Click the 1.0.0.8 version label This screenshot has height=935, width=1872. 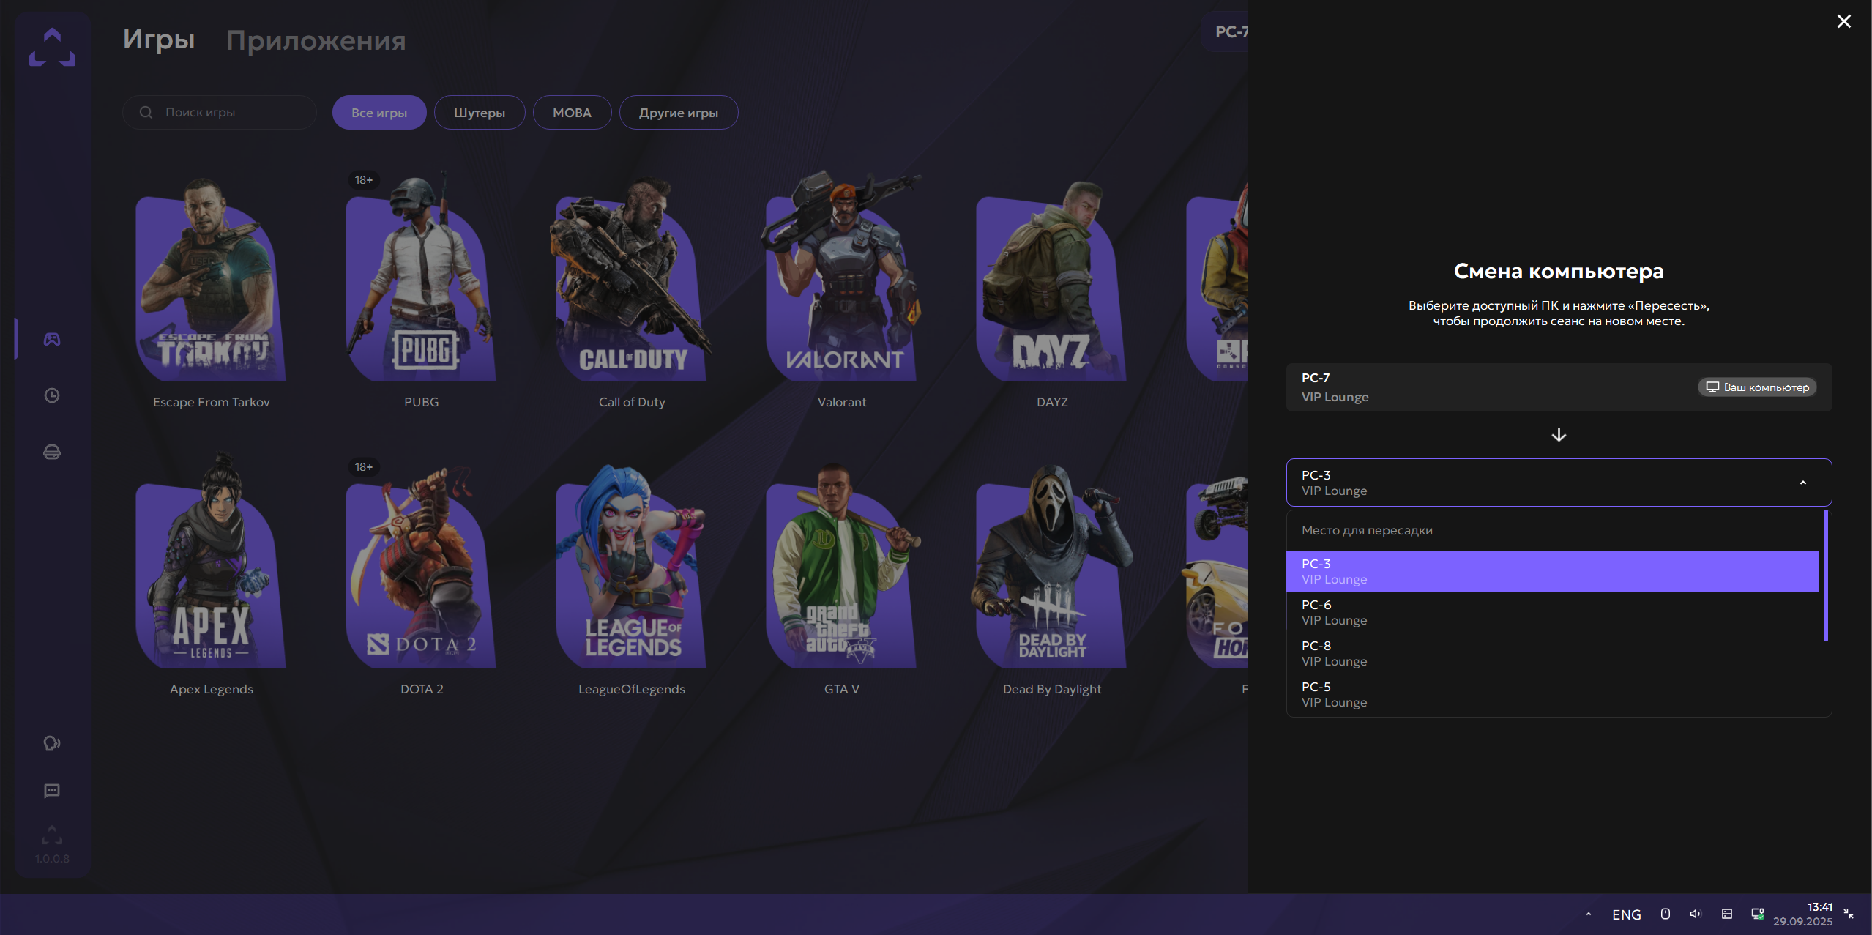[52, 859]
